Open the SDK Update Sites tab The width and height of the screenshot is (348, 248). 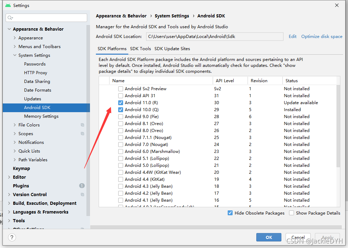tap(172, 49)
